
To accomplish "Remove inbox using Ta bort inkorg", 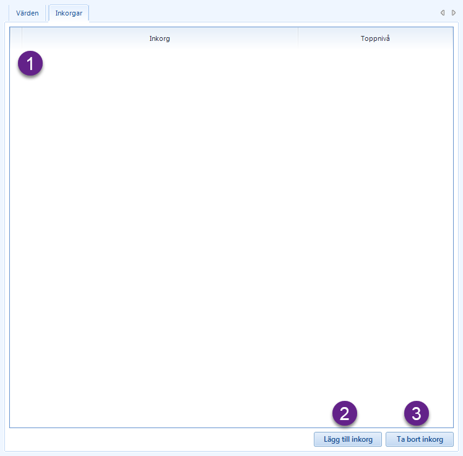I will coord(420,439).
